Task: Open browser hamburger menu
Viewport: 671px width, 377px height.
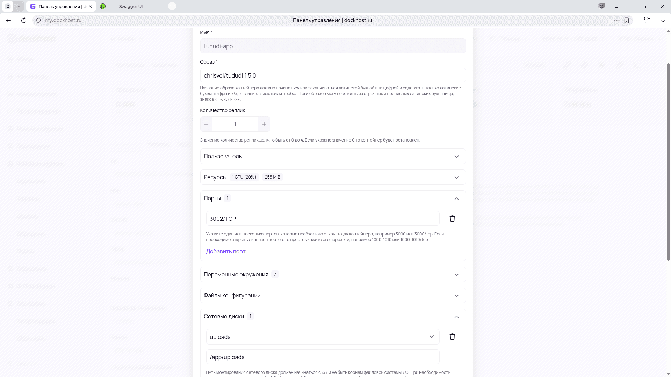Action: (616, 6)
